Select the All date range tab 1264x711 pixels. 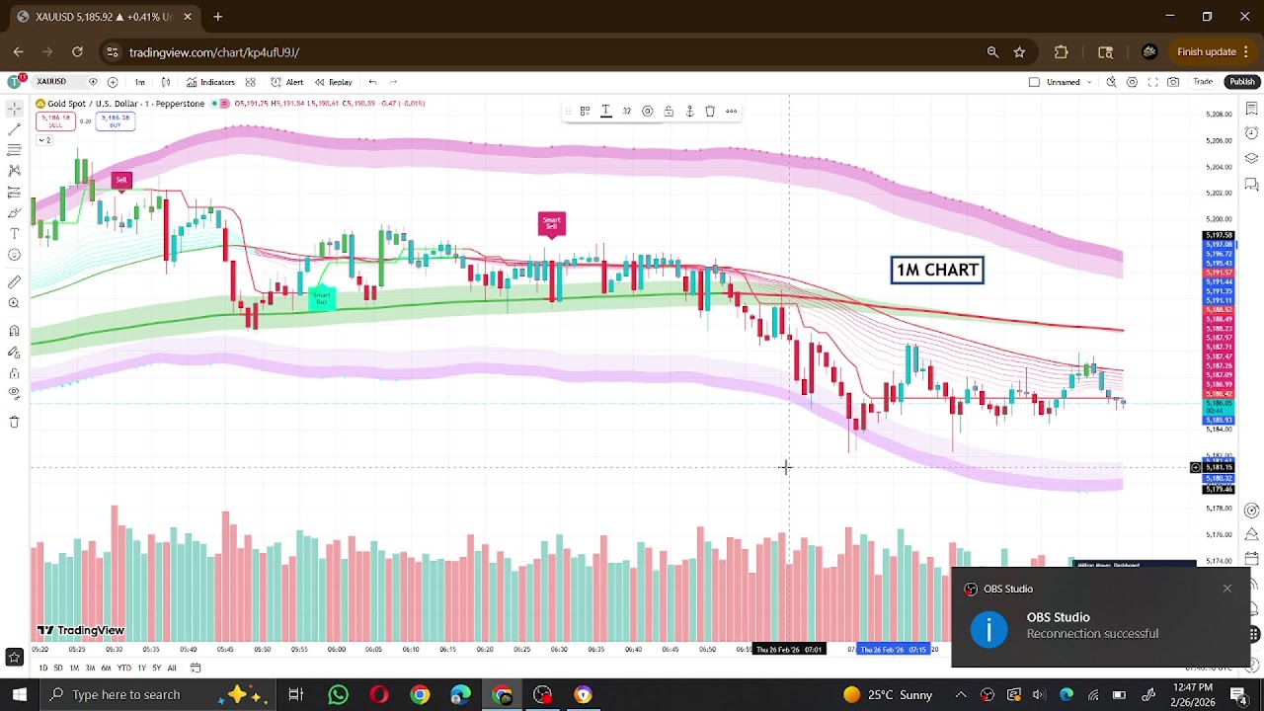point(172,668)
